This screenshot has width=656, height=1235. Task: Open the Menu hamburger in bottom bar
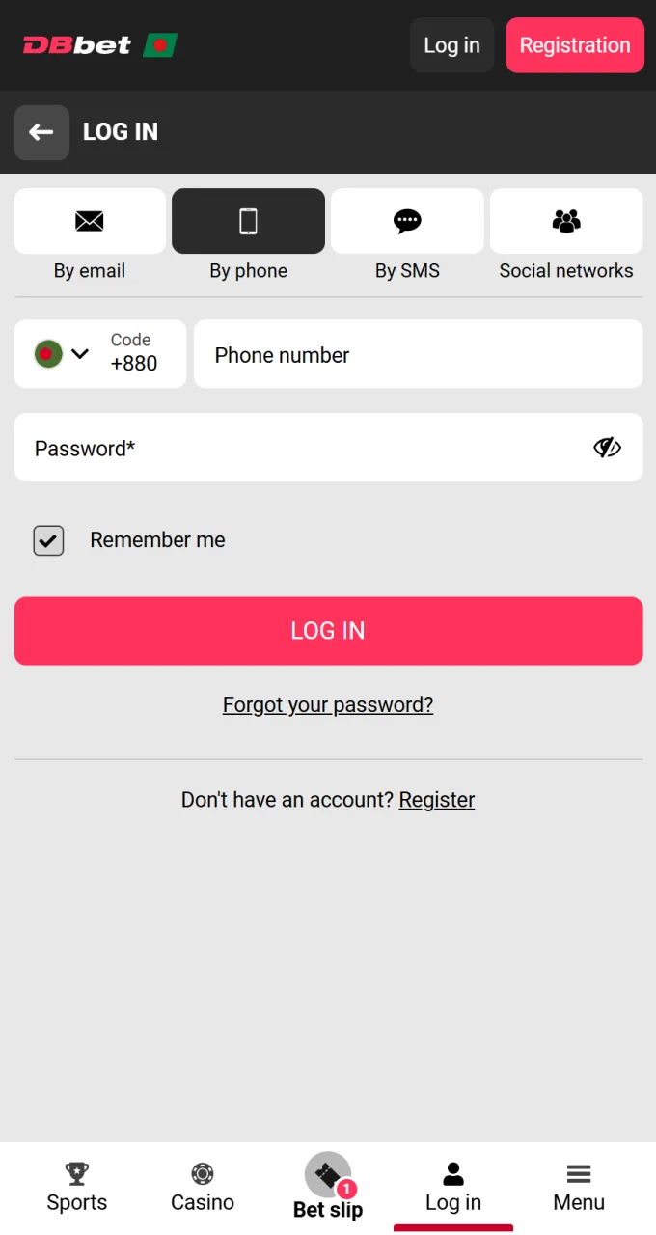coord(579,1172)
